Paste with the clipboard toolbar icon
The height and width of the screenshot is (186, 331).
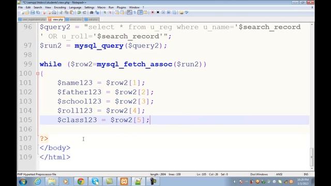coord(72,12)
